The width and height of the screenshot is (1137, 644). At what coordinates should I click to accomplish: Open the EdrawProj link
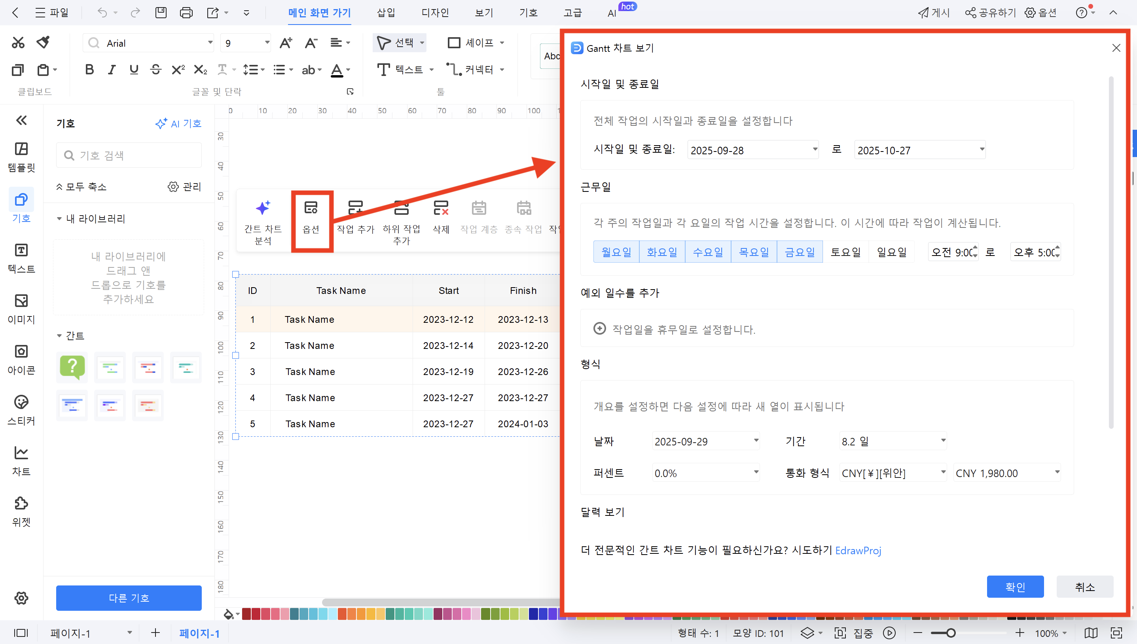coord(858,551)
